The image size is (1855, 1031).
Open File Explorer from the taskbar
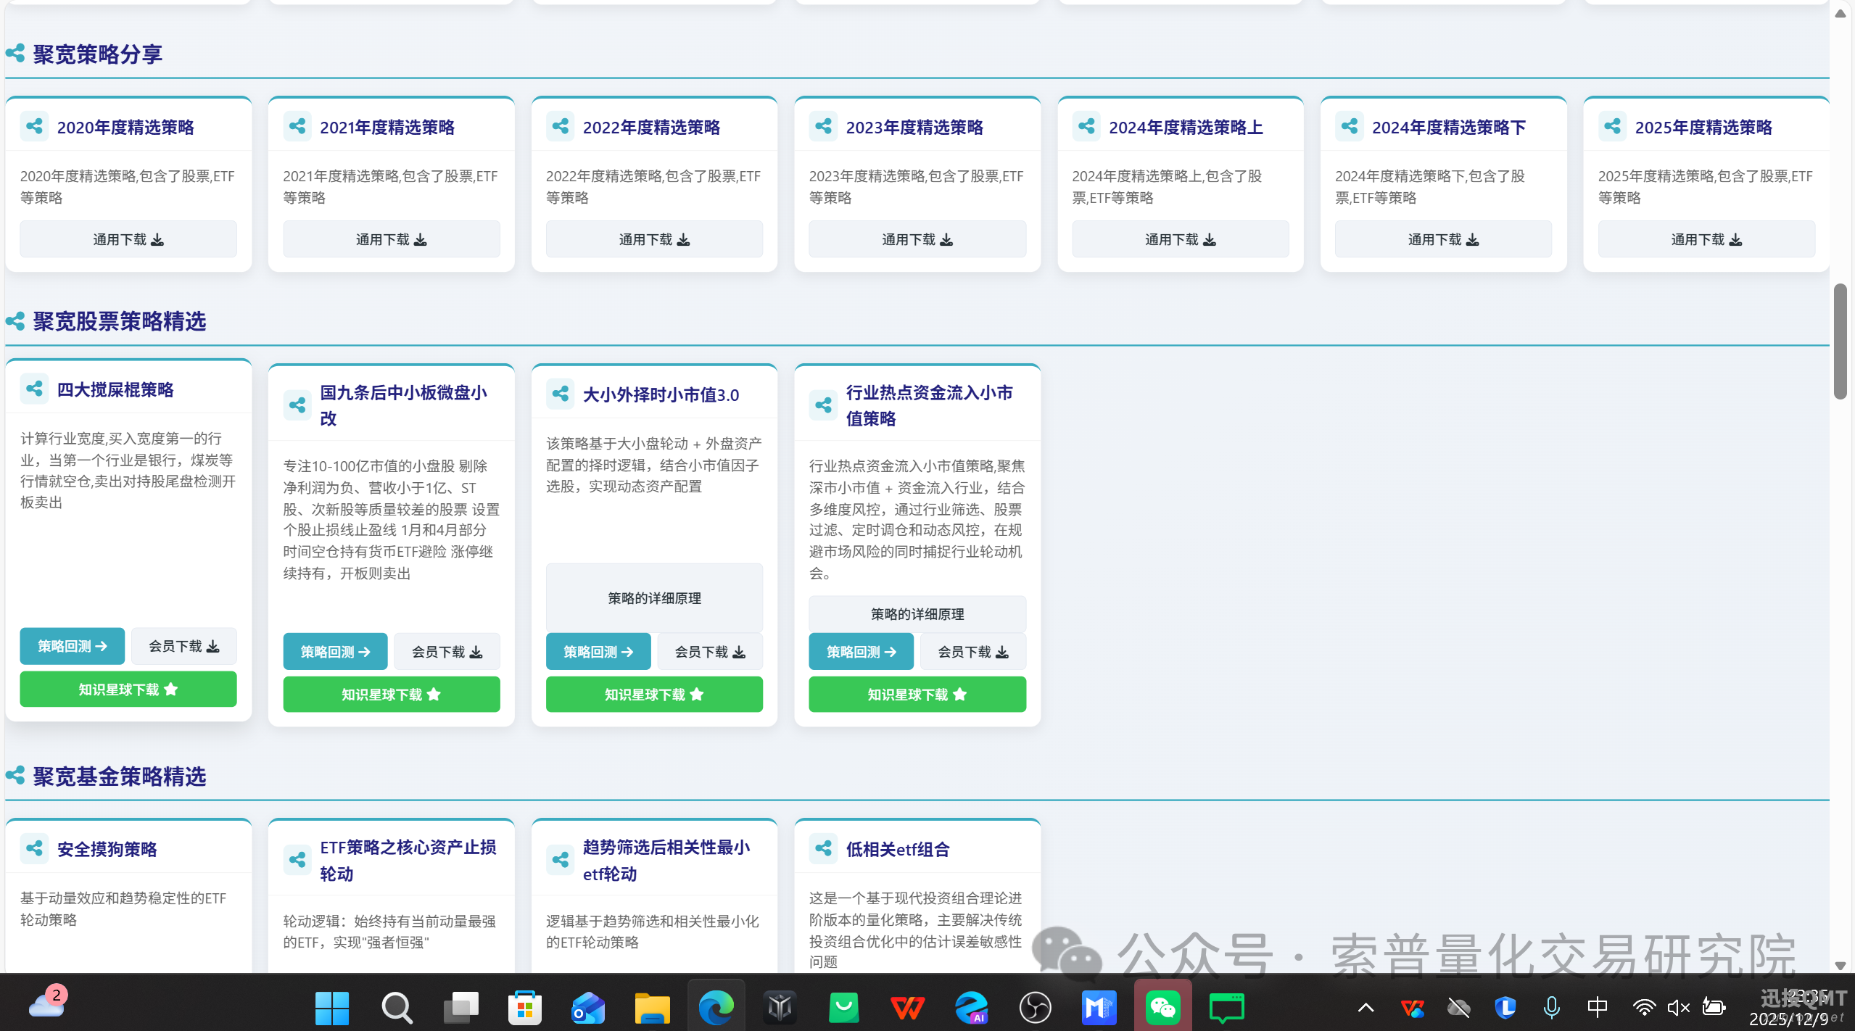(652, 1007)
